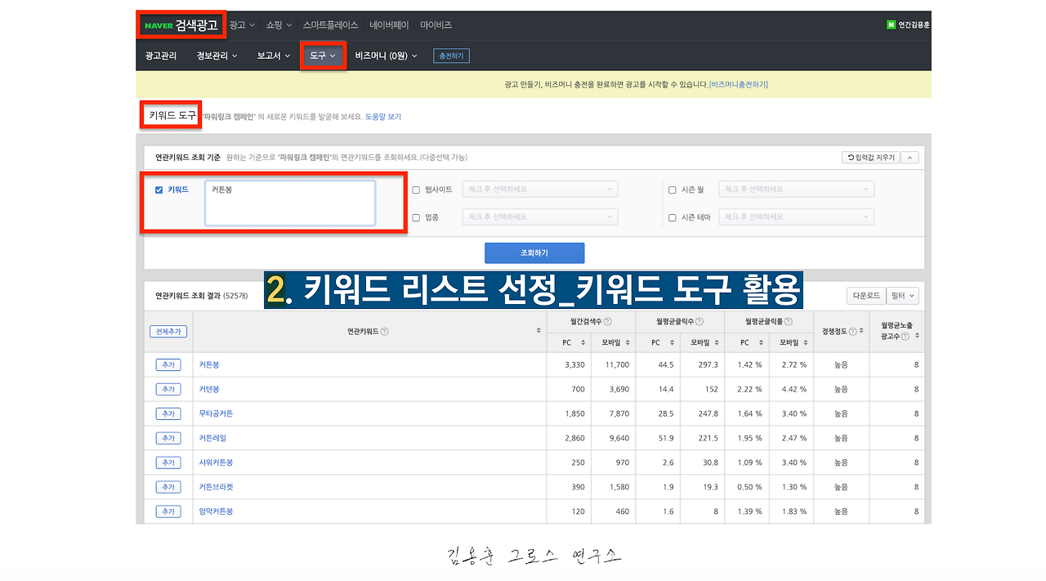The width and height of the screenshot is (1046, 581).
Task: Open the 광고관리 menu
Action: 161,56
